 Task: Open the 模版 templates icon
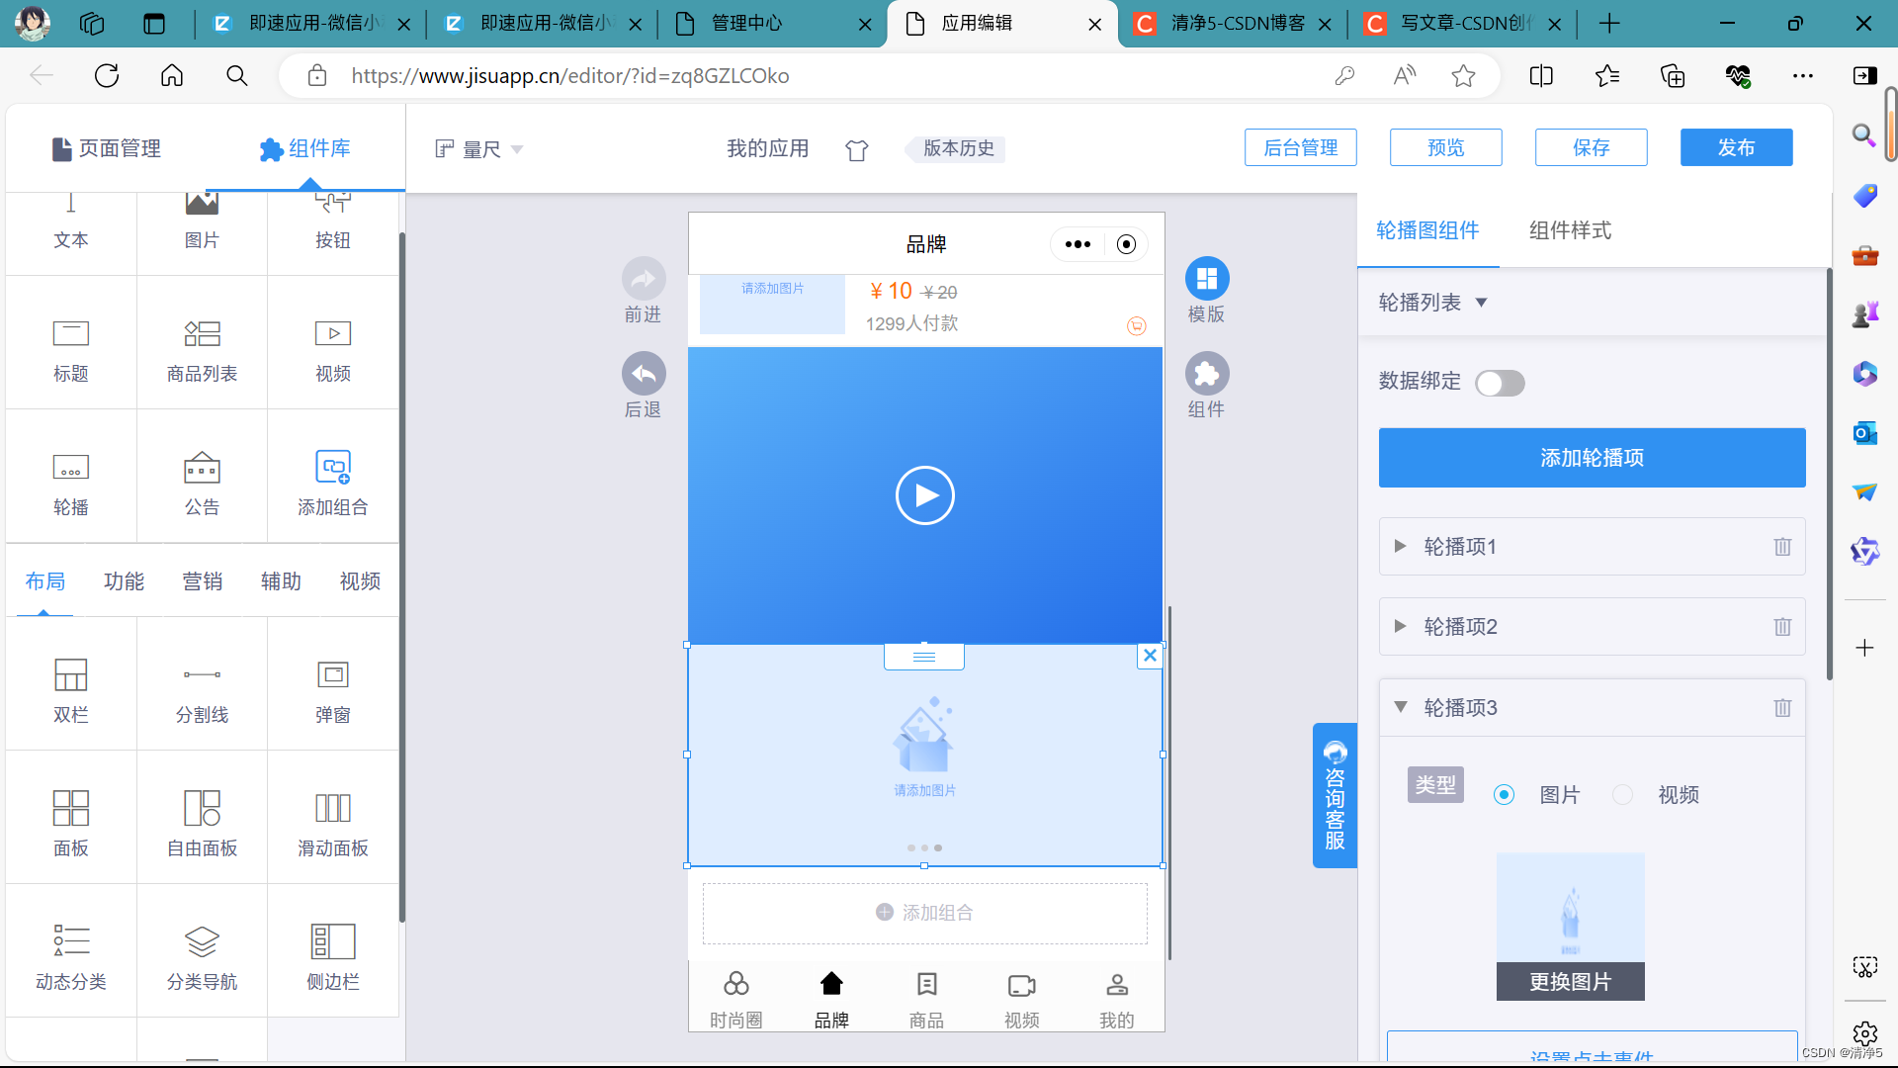[1206, 279]
